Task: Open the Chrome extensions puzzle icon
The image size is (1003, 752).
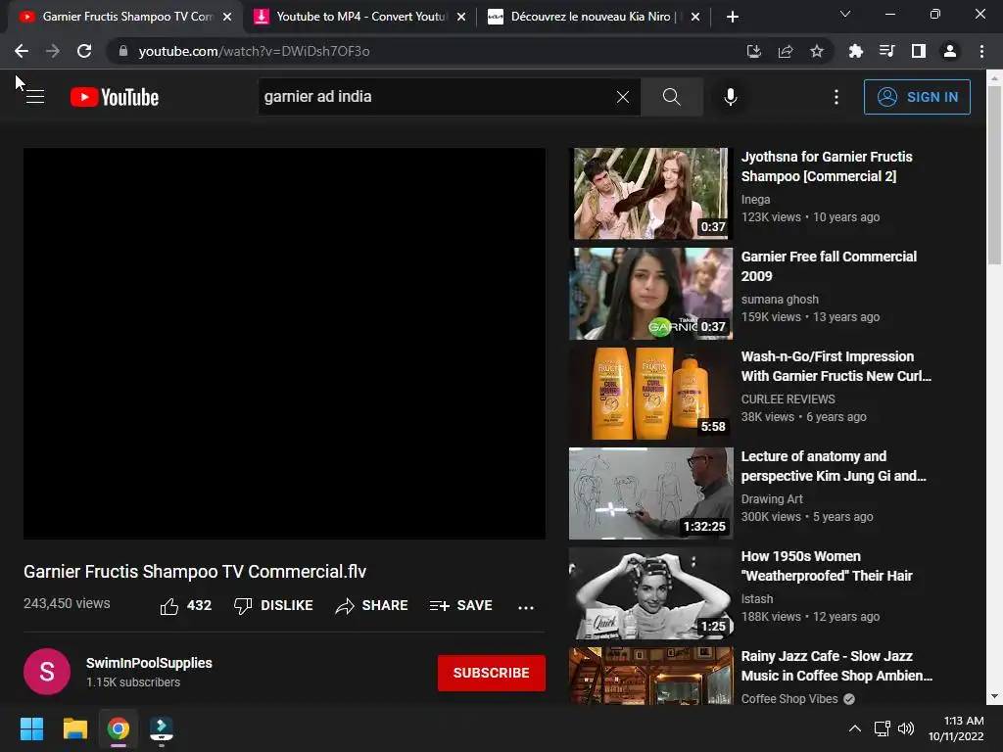Action: pyautogui.click(x=856, y=51)
